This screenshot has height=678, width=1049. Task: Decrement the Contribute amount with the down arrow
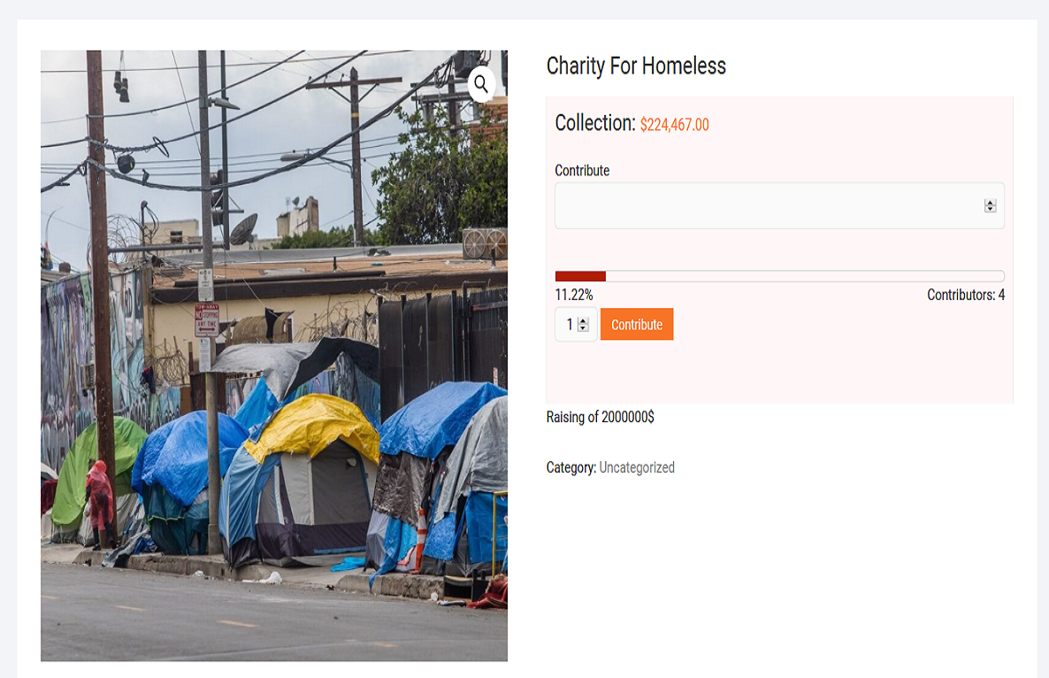pyautogui.click(x=990, y=209)
